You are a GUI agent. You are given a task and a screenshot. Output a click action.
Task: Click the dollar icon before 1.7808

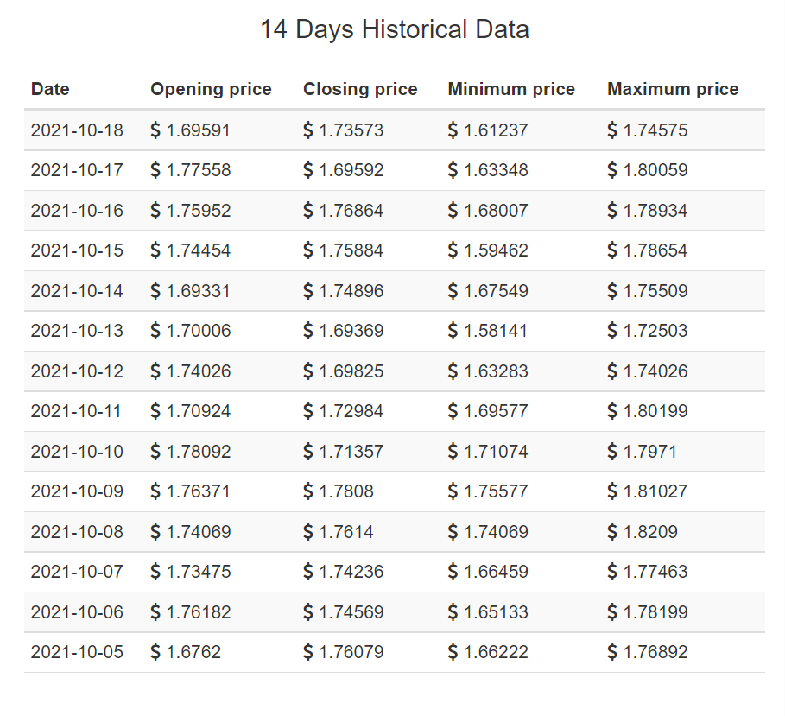308,491
